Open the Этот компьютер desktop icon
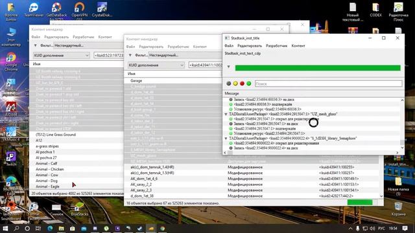 click(11, 37)
